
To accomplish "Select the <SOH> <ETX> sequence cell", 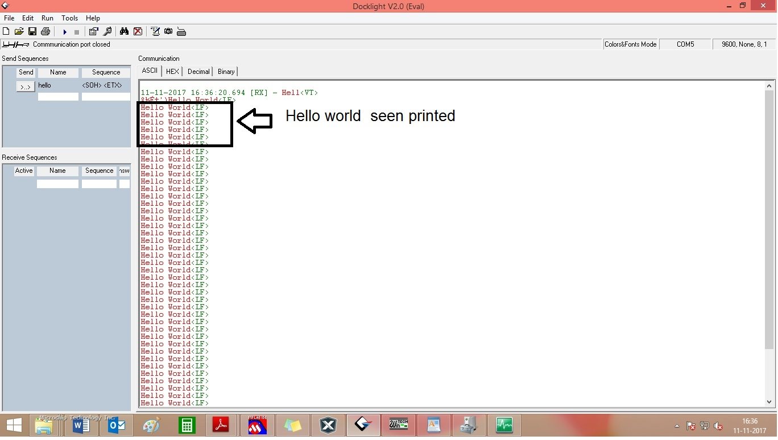I will [x=106, y=85].
